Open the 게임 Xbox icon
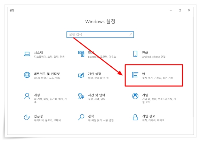The image size is (201, 142). [135, 96]
